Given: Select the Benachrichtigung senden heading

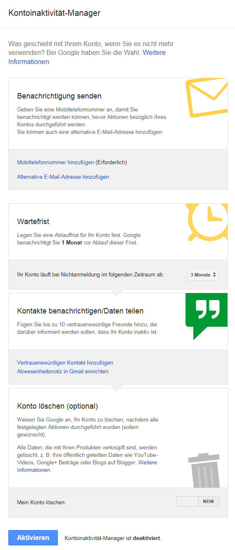Looking at the screenshot, I should [59, 96].
